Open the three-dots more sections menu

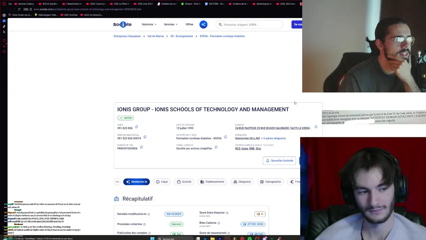click(x=117, y=182)
